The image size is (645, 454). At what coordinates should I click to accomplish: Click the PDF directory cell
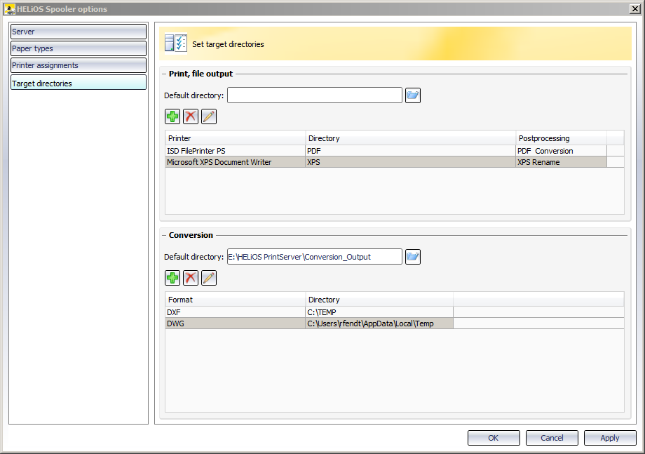pos(411,151)
